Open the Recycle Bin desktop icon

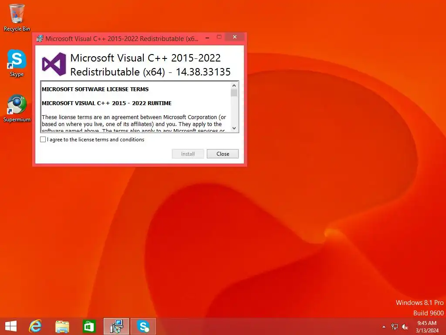click(x=17, y=17)
